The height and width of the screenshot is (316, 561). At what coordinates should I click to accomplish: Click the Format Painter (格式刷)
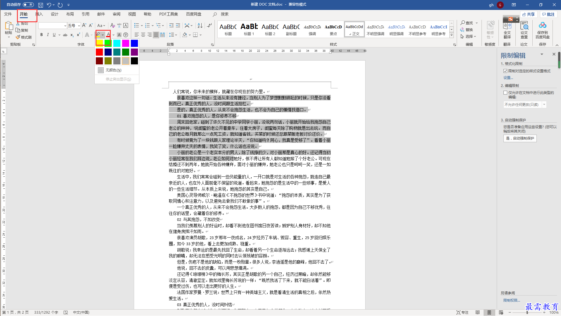coord(24,37)
